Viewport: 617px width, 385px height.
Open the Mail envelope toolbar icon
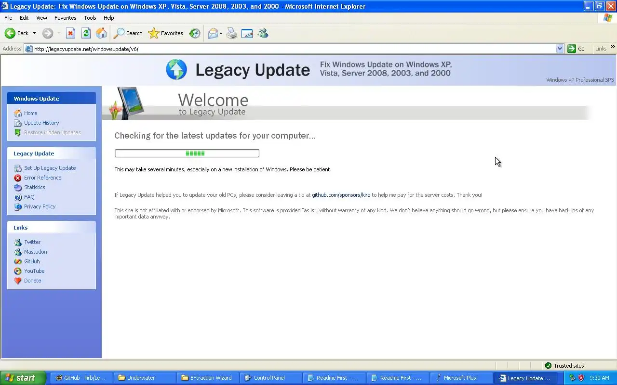click(213, 33)
